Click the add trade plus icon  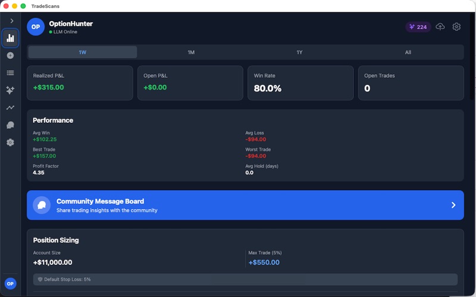point(10,55)
